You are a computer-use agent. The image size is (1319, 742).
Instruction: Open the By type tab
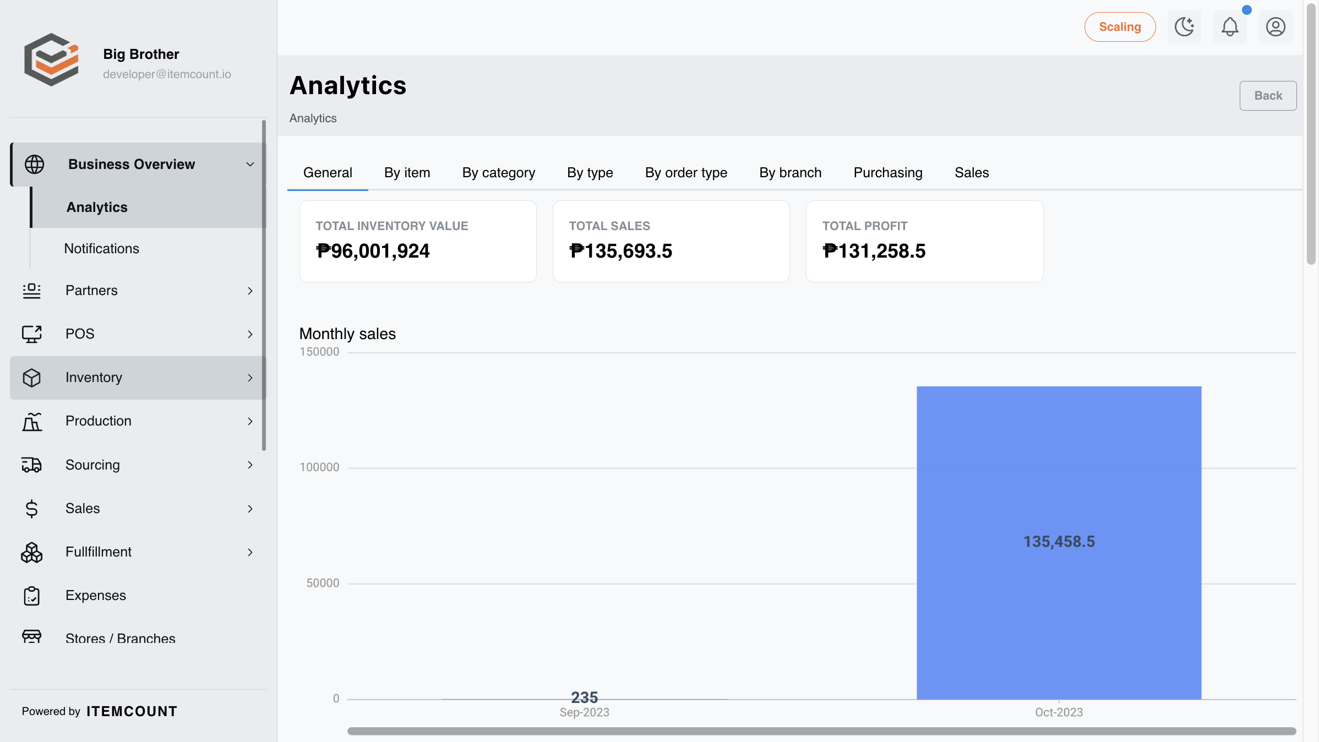pyautogui.click(x=590, y=173)
